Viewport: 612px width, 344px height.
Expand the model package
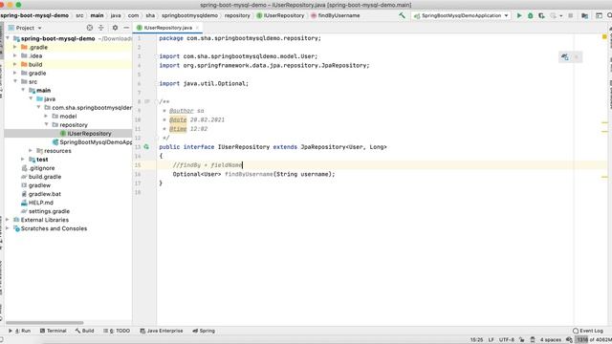tap(47, 117)
